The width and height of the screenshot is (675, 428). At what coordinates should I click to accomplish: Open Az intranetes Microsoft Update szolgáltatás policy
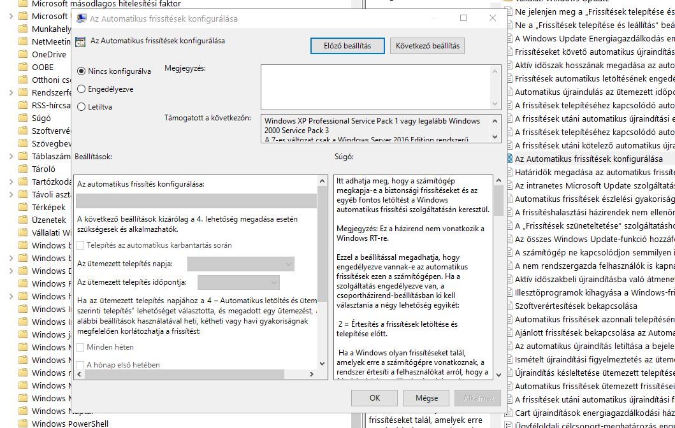[x=595, y=185]
